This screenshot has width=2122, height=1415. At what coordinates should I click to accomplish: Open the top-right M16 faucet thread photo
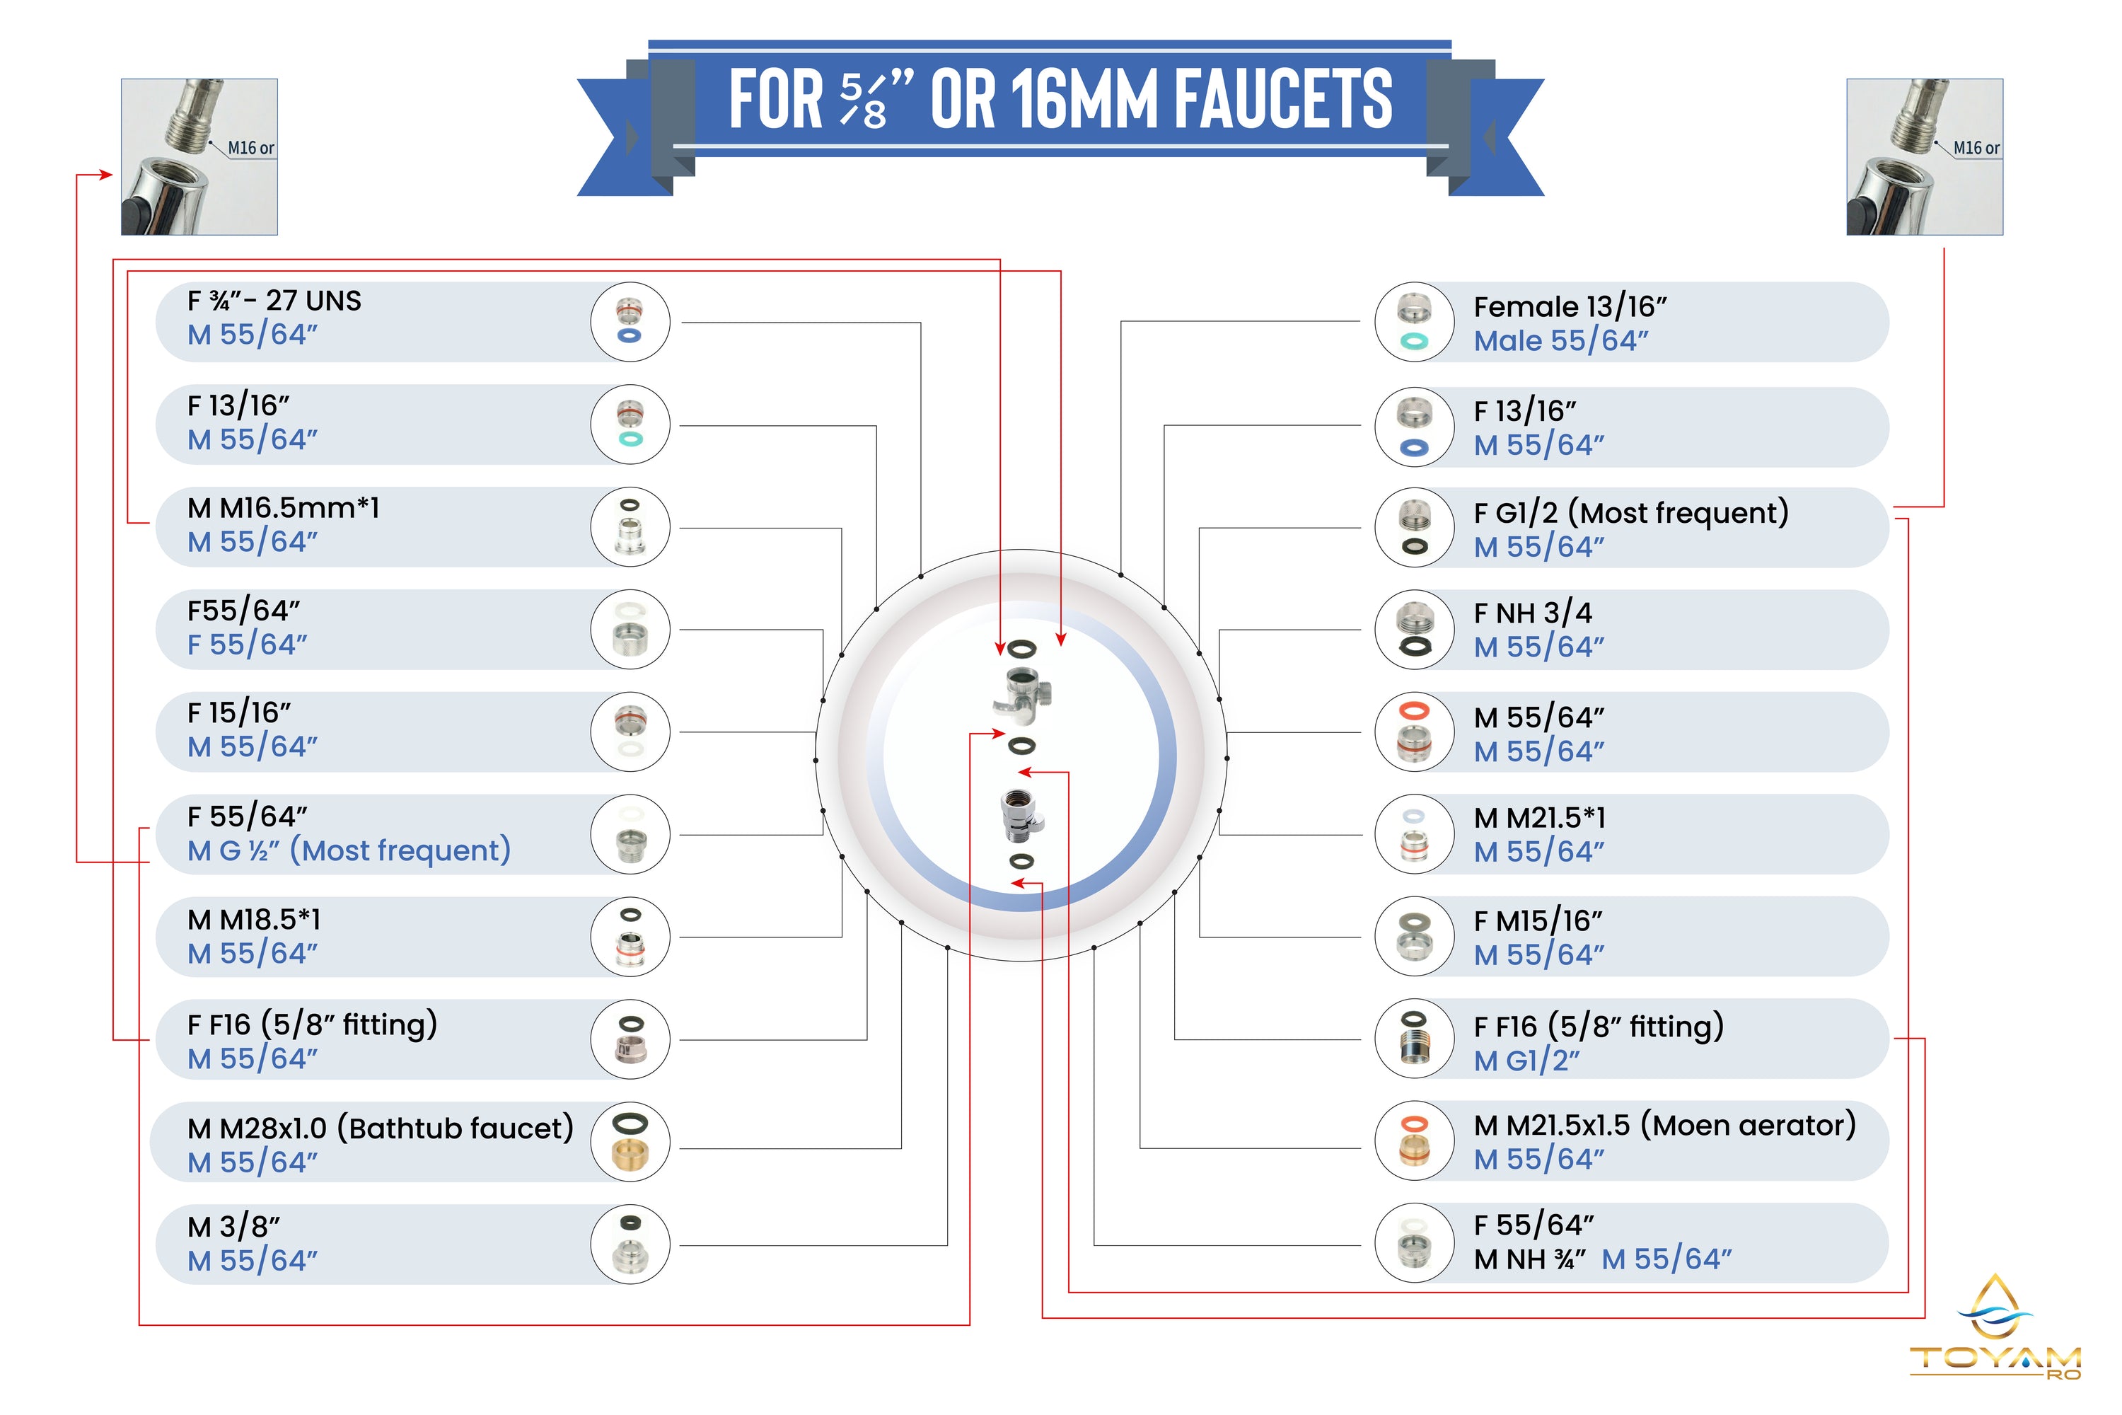pos(1925,157)
